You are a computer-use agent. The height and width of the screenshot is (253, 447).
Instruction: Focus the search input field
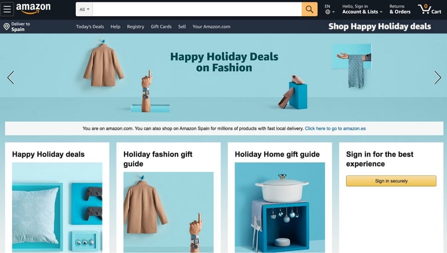pyautogui.click(x=197, y=9)
